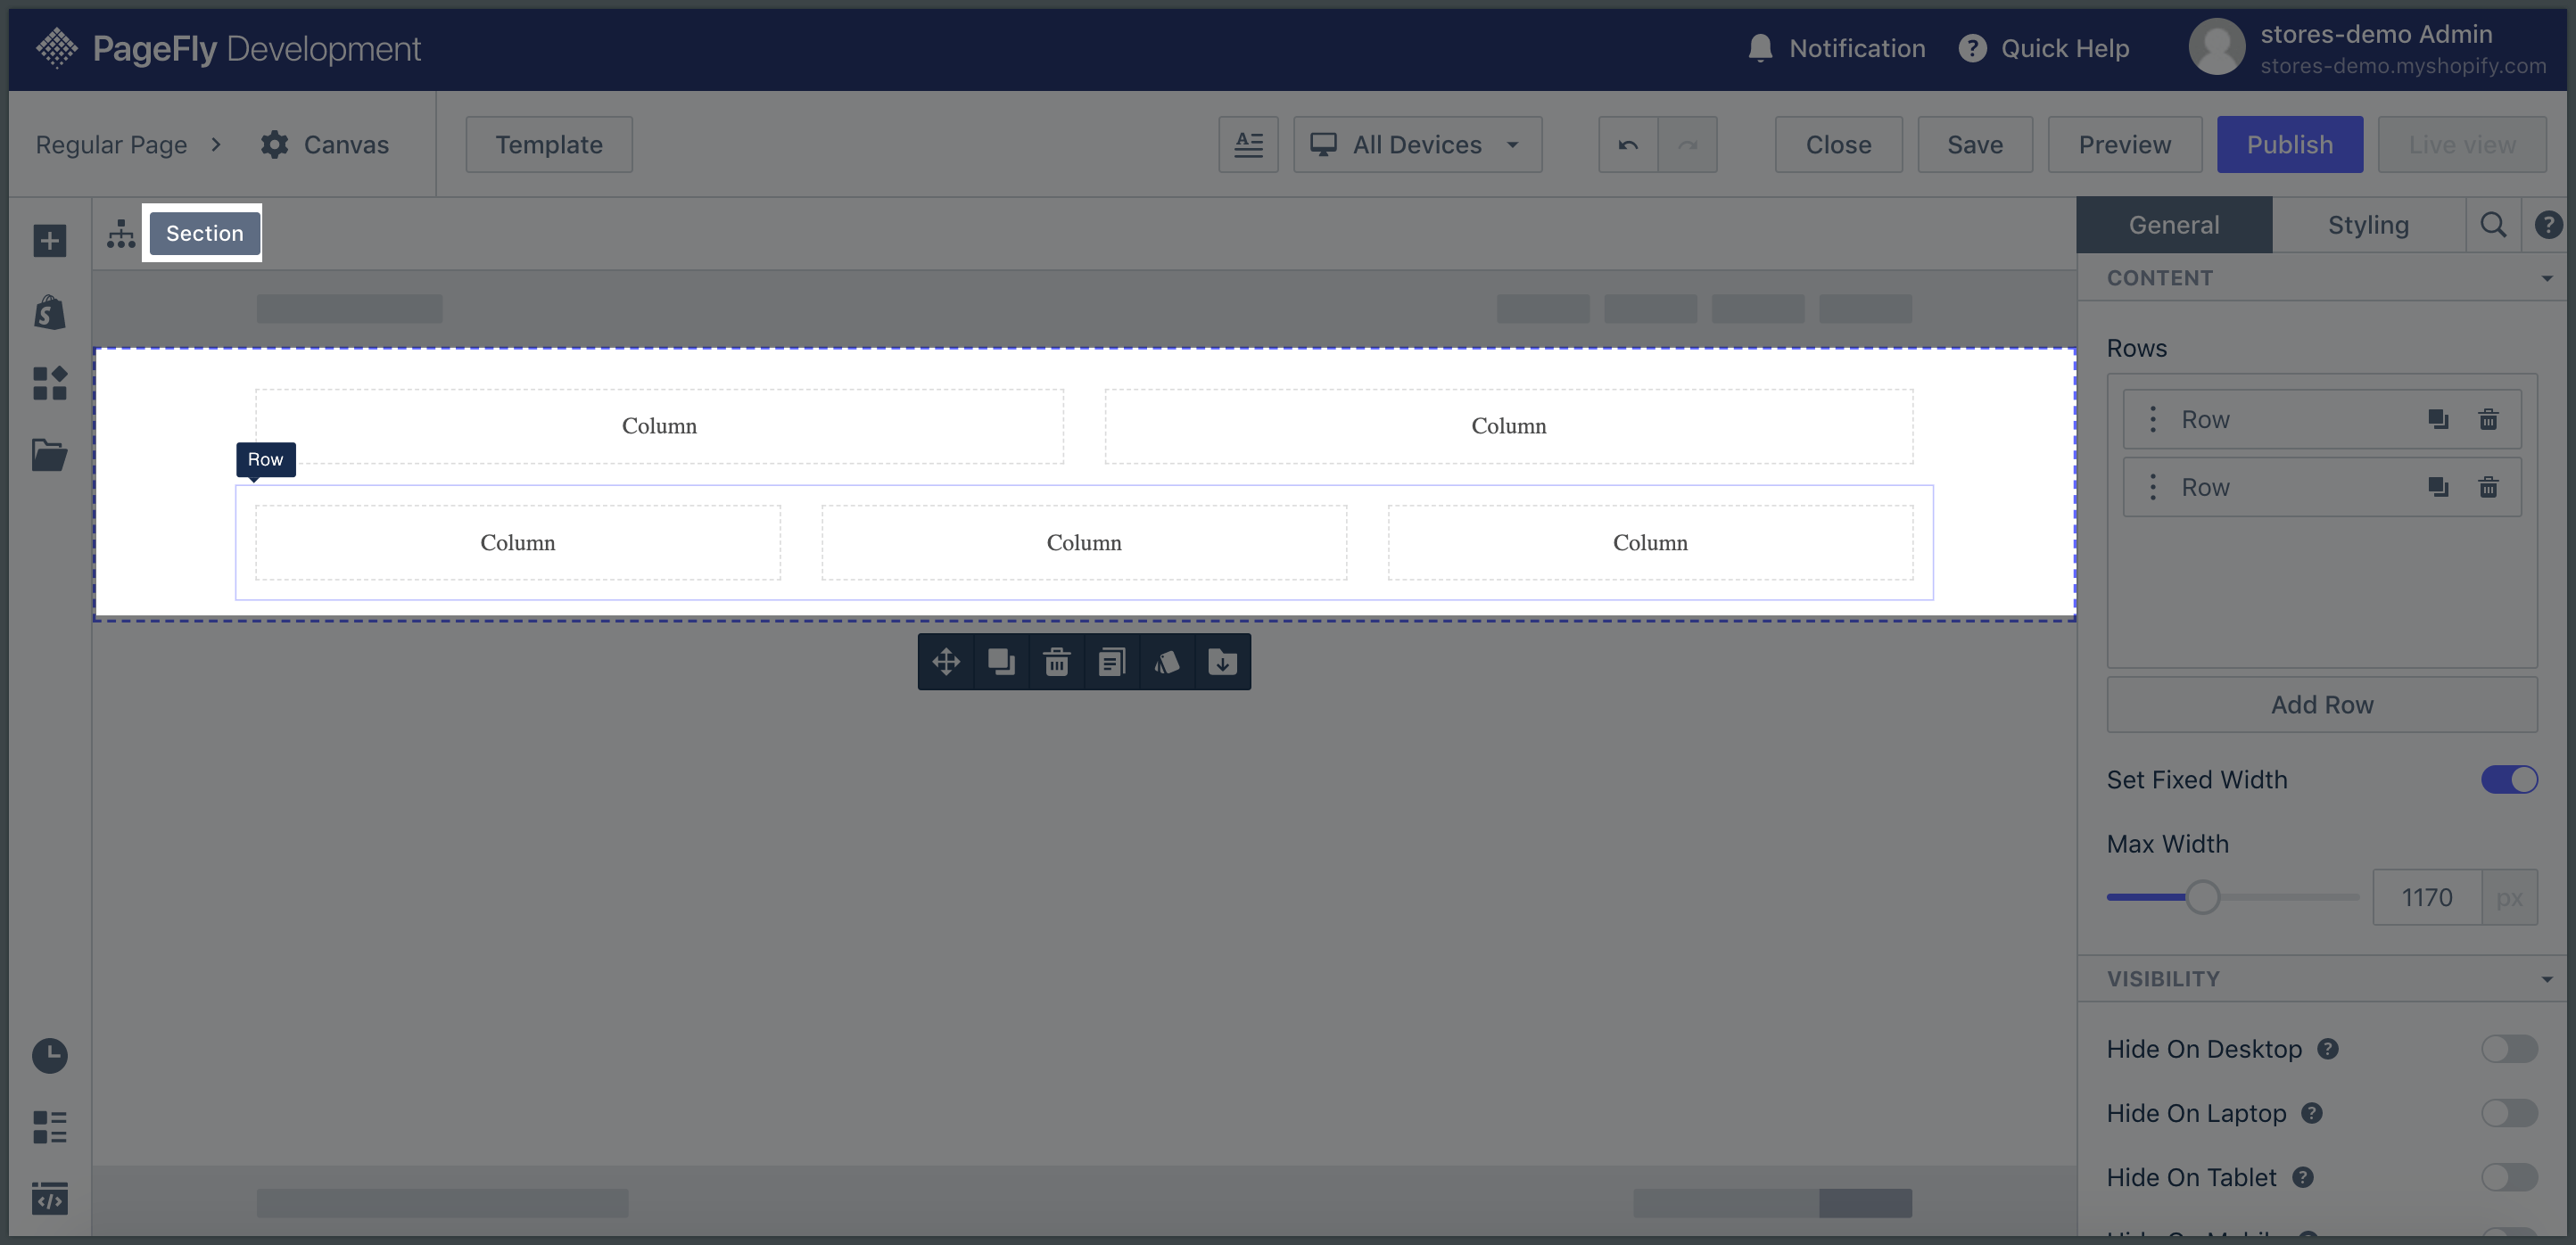Open the stores-demo Admin account avatar
The image size is (2576, 1245).
pos(2217,47)
